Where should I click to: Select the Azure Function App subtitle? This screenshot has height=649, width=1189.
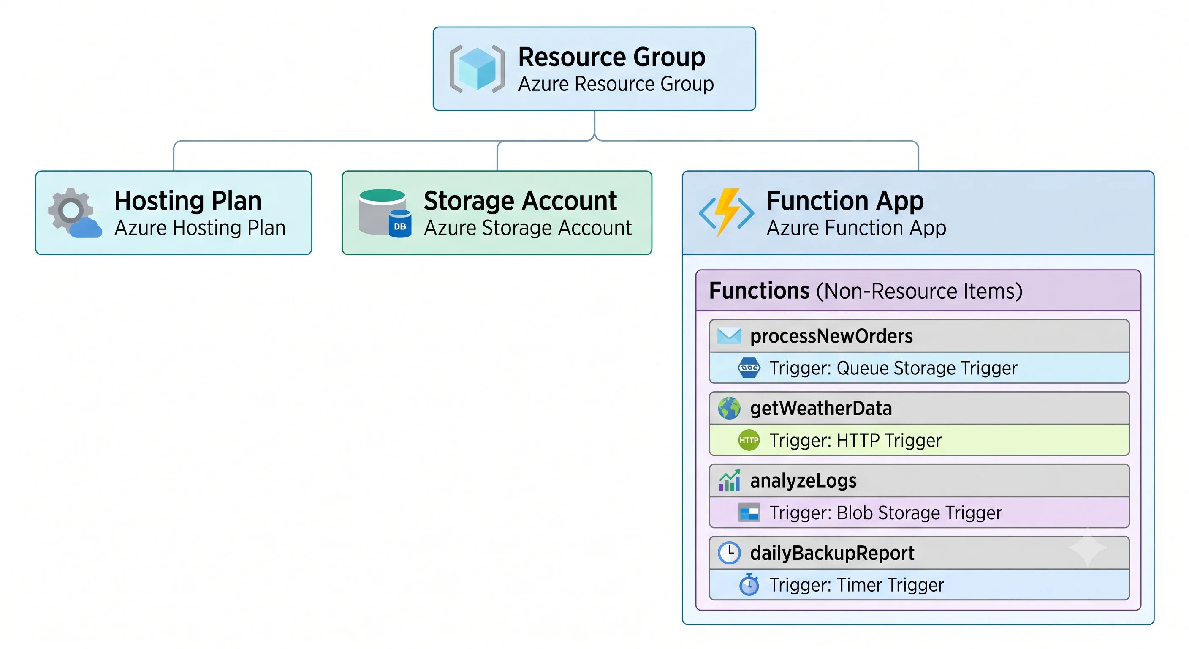pos(856,228)
